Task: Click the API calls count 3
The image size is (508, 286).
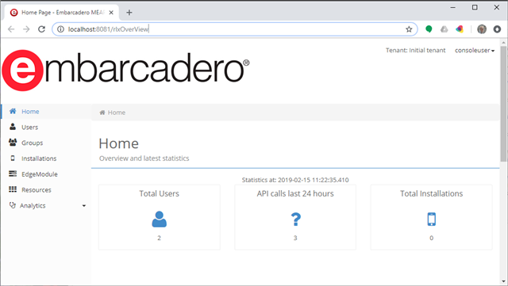Action: (x=295, y=238)
